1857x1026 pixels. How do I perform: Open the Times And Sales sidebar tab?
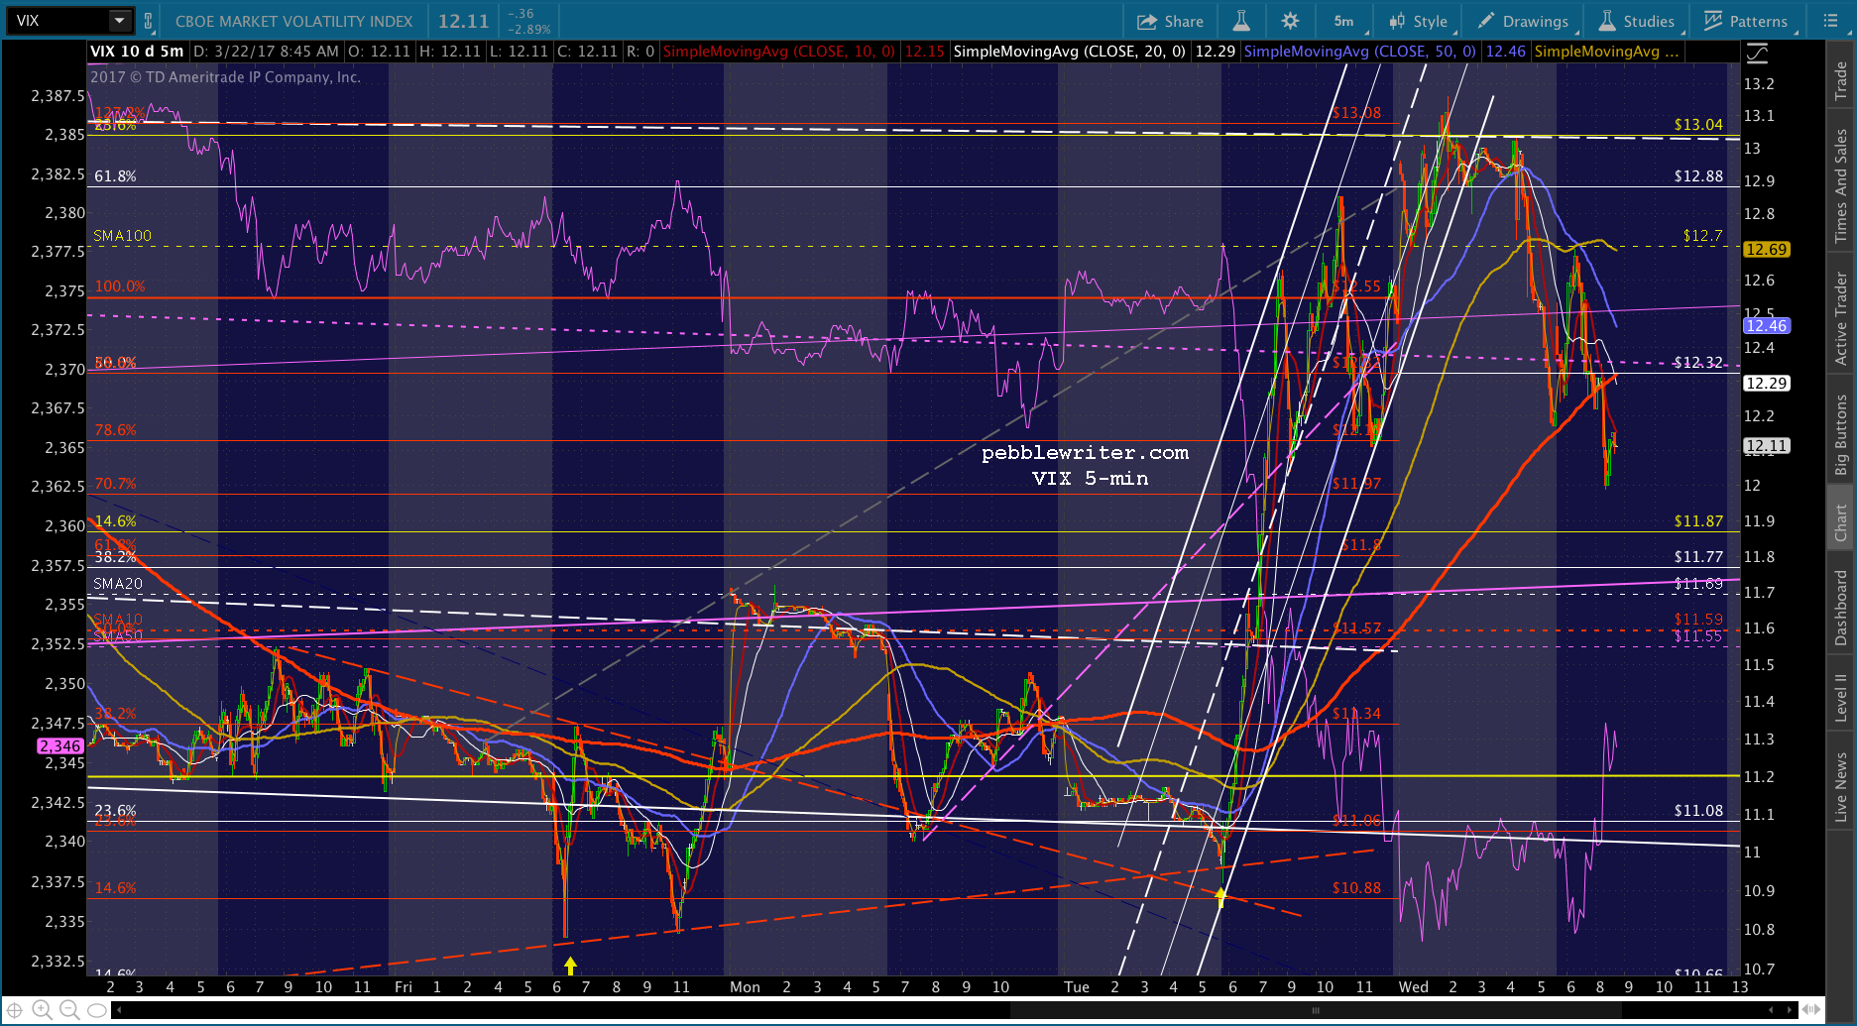(1841, 185)
